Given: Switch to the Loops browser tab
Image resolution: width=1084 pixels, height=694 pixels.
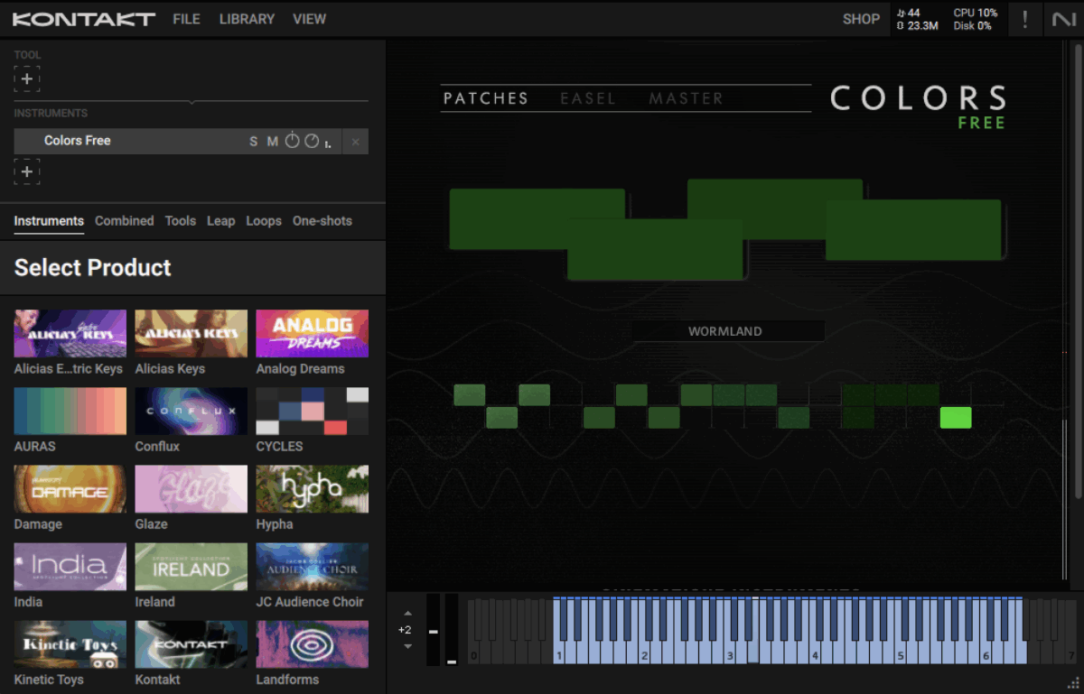Looking at the screenshot, I should coord(264,221).
